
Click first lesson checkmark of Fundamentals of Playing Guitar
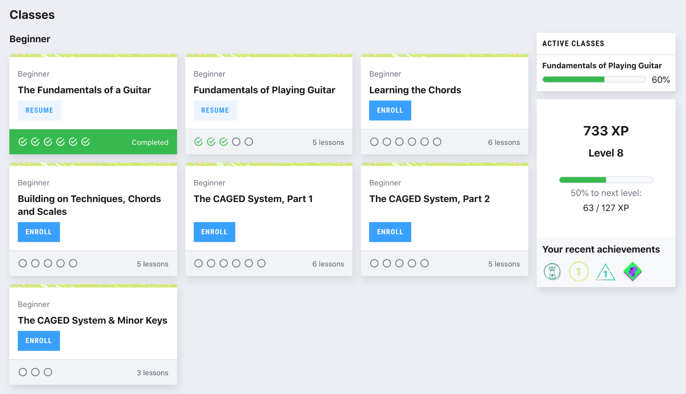pos(198,142)
